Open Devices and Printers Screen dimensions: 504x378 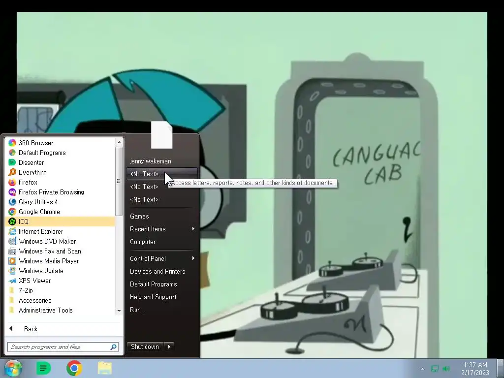click(161, 272)
